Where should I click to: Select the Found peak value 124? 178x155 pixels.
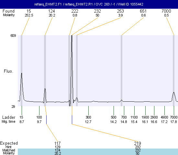click(x=51, y=11)
